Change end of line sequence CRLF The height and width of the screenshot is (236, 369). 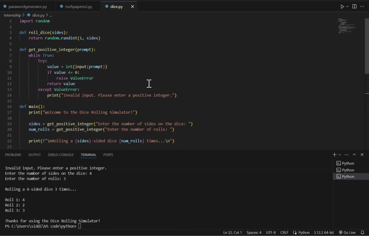(x=284, y=232)
